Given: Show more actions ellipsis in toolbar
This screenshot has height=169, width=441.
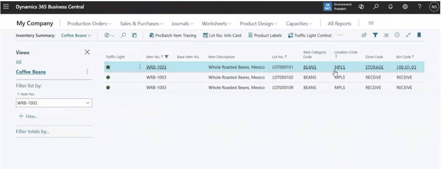Looking at the screenshot, I should (341, 35).
